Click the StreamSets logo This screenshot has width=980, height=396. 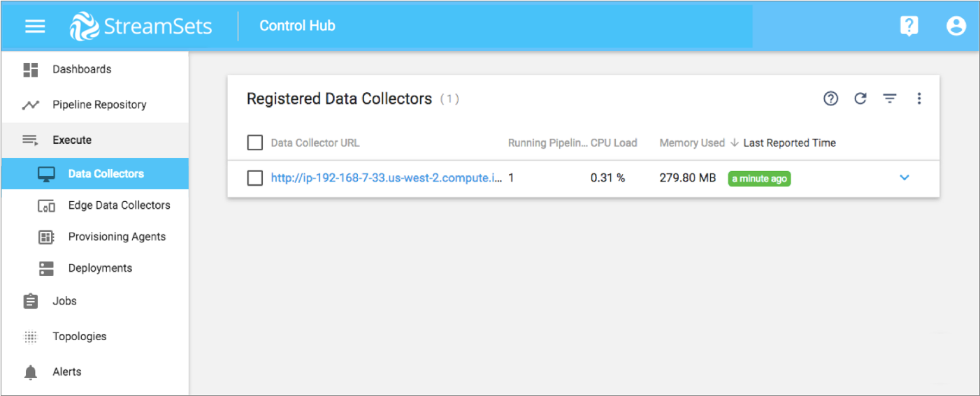(x=140, y=27)
